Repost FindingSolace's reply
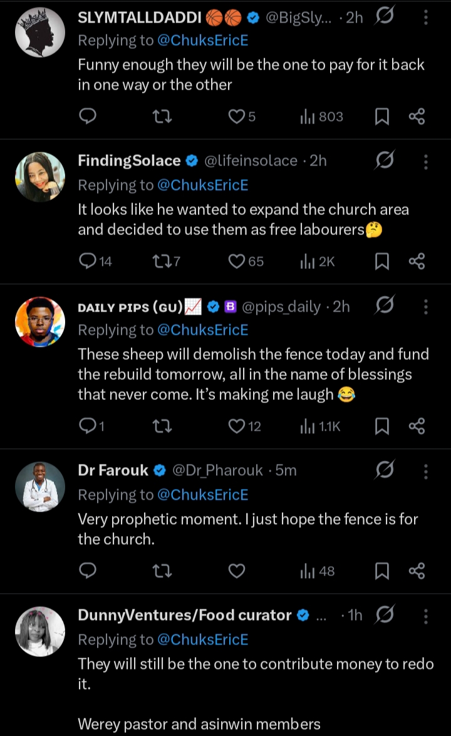The image size is (451, 736). point(162,261)
